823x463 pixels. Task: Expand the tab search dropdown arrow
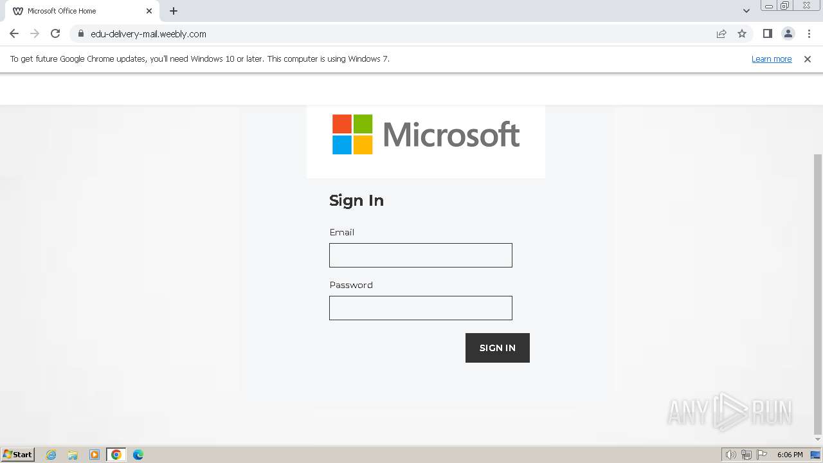pos(746,11)
